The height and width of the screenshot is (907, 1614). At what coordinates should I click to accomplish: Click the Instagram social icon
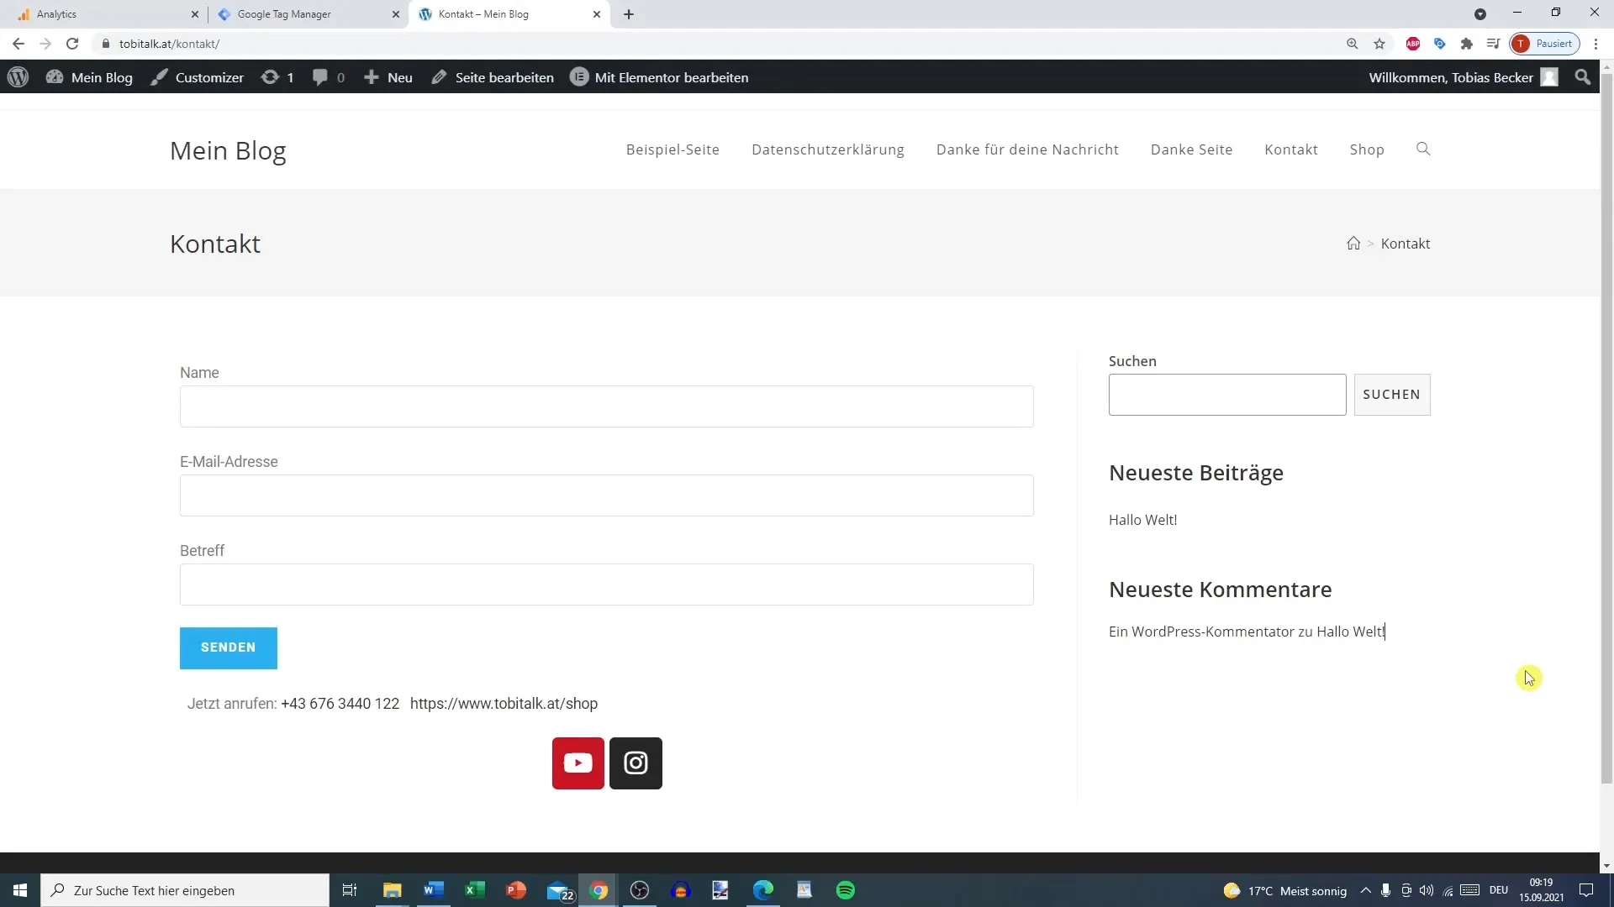pyautogui.click(x=636, y=763)
